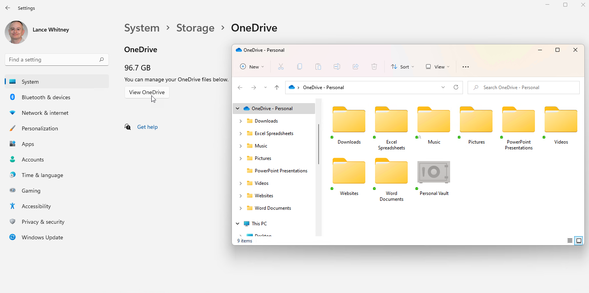The image size is (589, 293).
Task: Open Personalization settings
Action: pos(57,128)
